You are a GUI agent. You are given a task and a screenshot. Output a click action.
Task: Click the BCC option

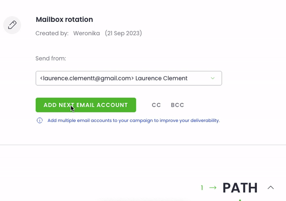click(177, 105)
